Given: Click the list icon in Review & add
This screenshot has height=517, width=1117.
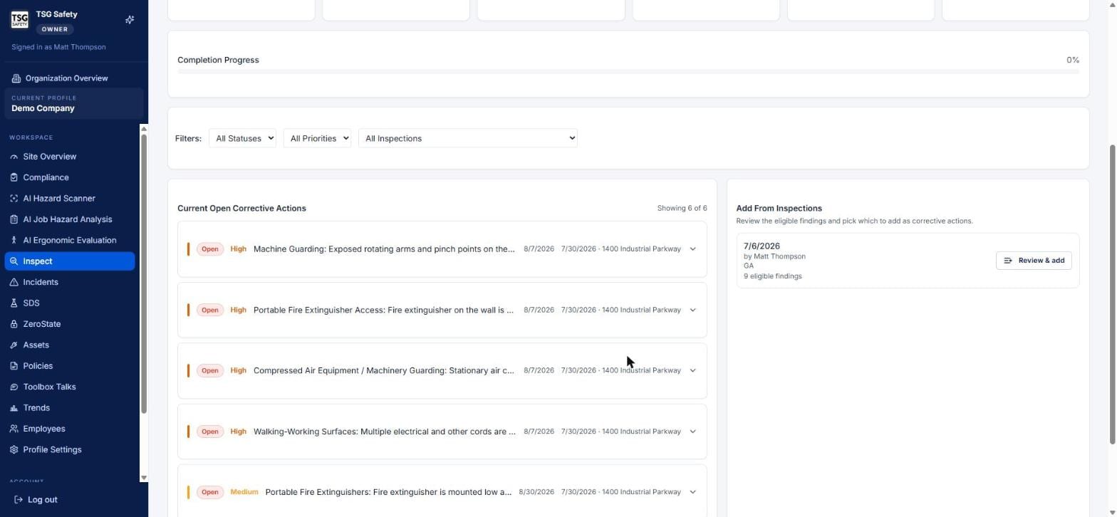Looking at the screenshot, I should tap(1008, 261).
